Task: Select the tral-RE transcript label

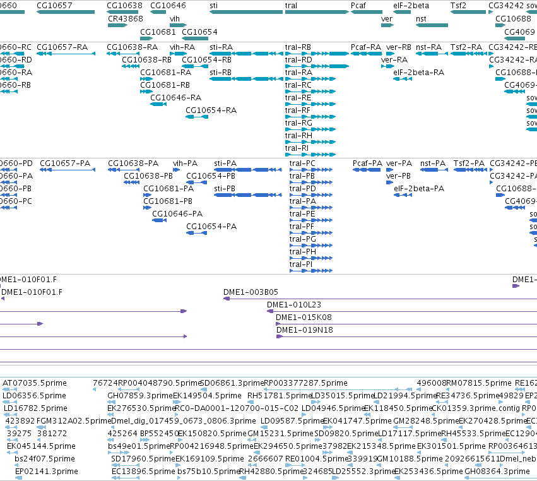Action: click(x=298, y=98)
